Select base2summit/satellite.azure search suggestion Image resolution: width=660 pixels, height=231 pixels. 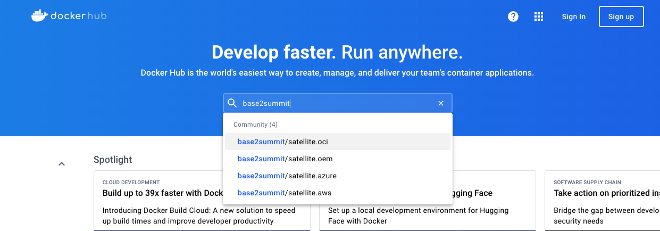pos(338,176)
